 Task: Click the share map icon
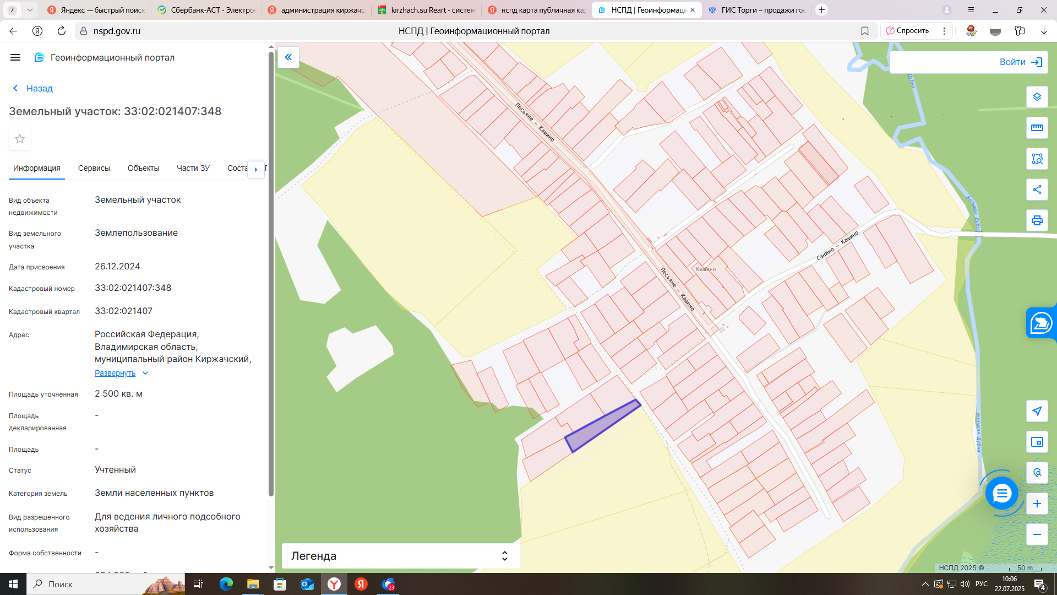1037,190
